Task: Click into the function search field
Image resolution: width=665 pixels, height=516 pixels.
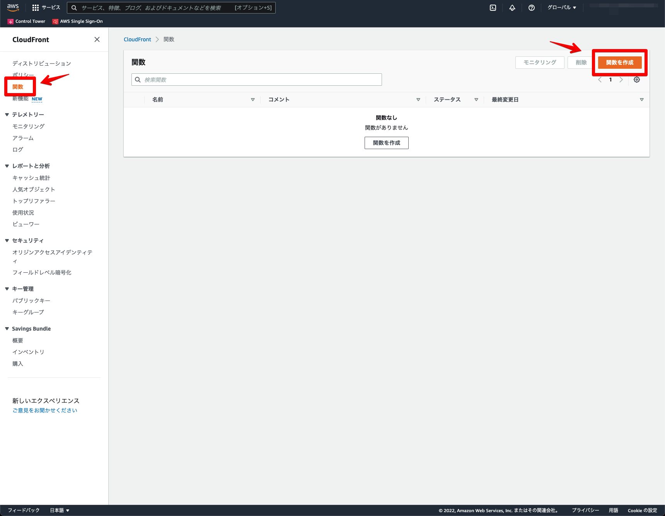Action: tap(257, 80)
